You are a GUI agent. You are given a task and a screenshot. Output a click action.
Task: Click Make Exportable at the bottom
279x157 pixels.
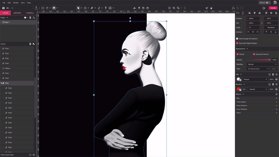[x=7, y=155]
